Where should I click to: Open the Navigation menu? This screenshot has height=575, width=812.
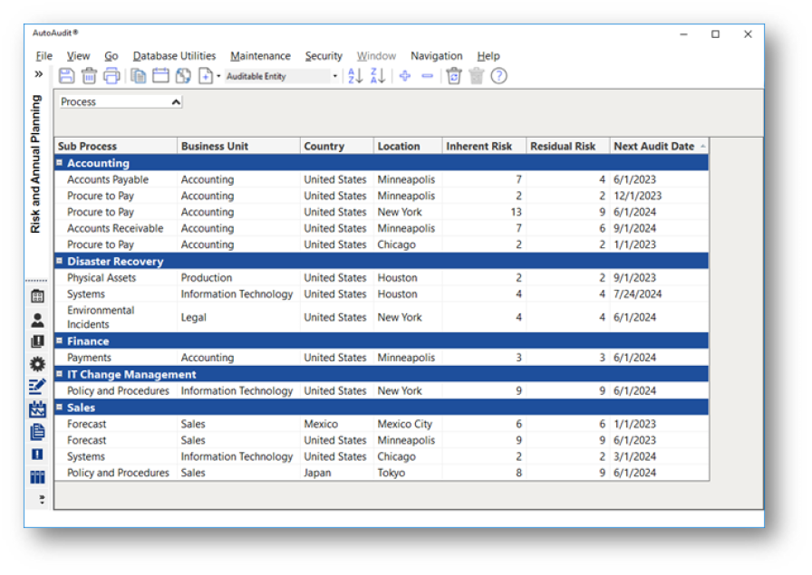click(437, 56)
